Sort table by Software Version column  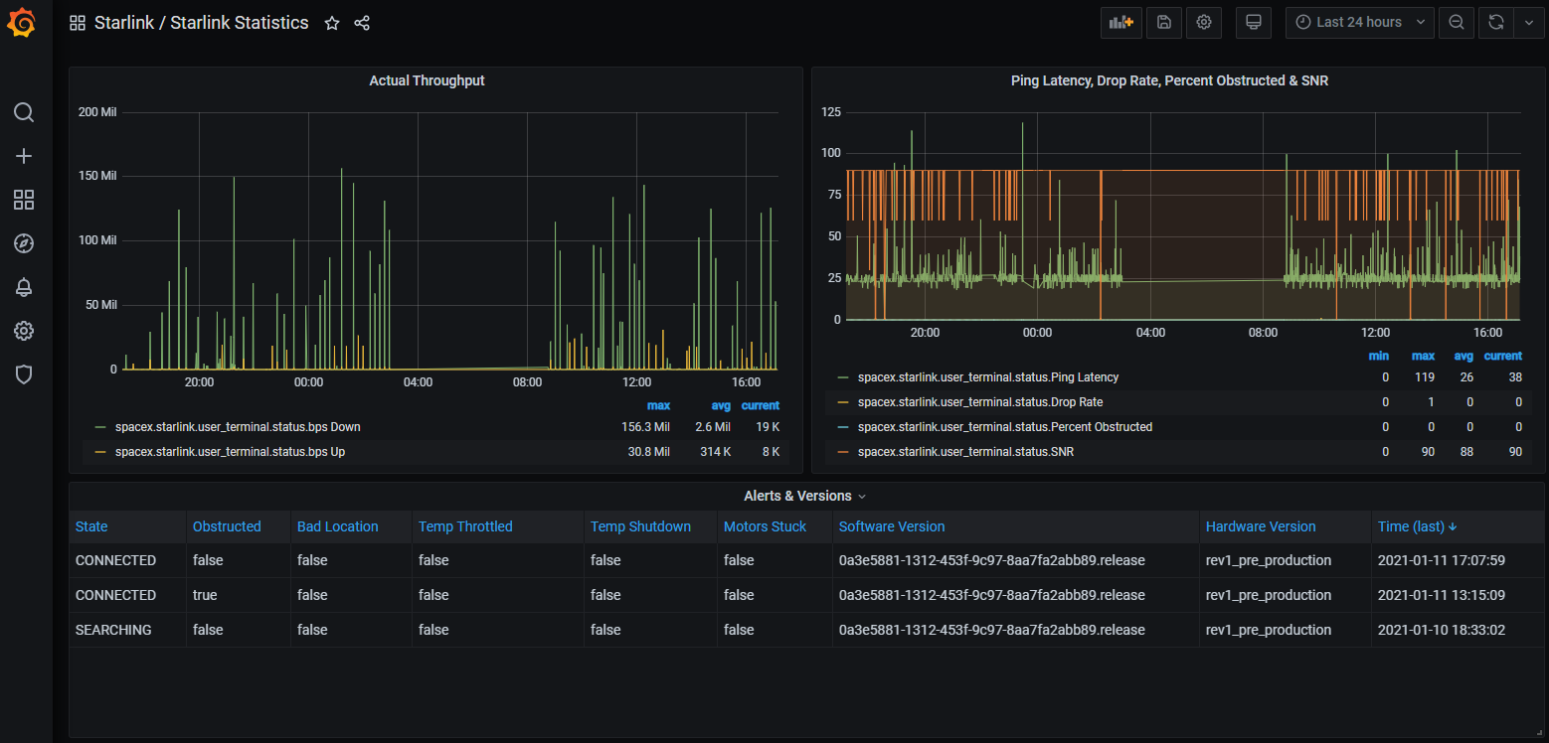(892, 526)
